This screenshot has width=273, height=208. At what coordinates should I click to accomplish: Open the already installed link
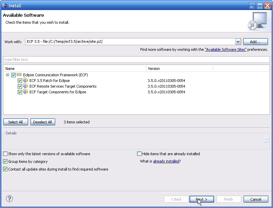[166, 162]
